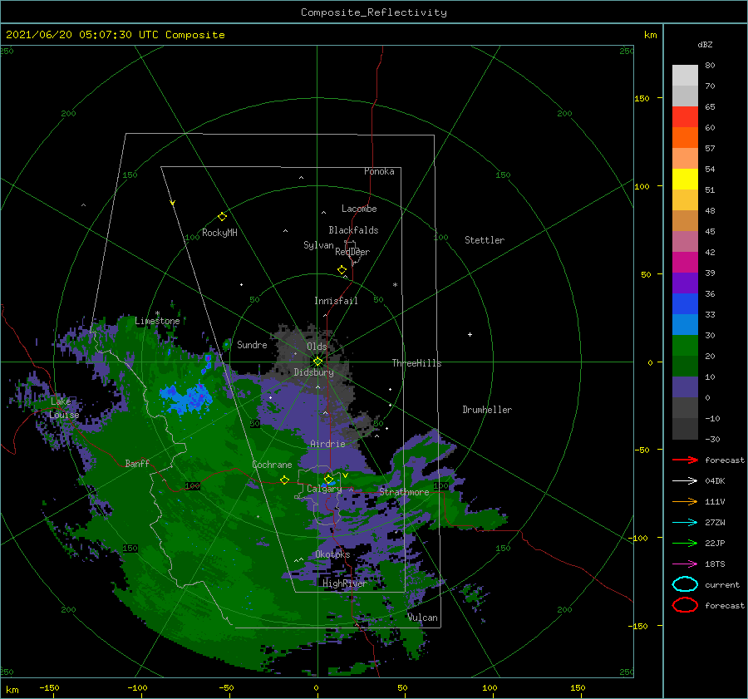Click the Ponoka city label
Viewport: 748px width, 699px height.
coord(379,171)
